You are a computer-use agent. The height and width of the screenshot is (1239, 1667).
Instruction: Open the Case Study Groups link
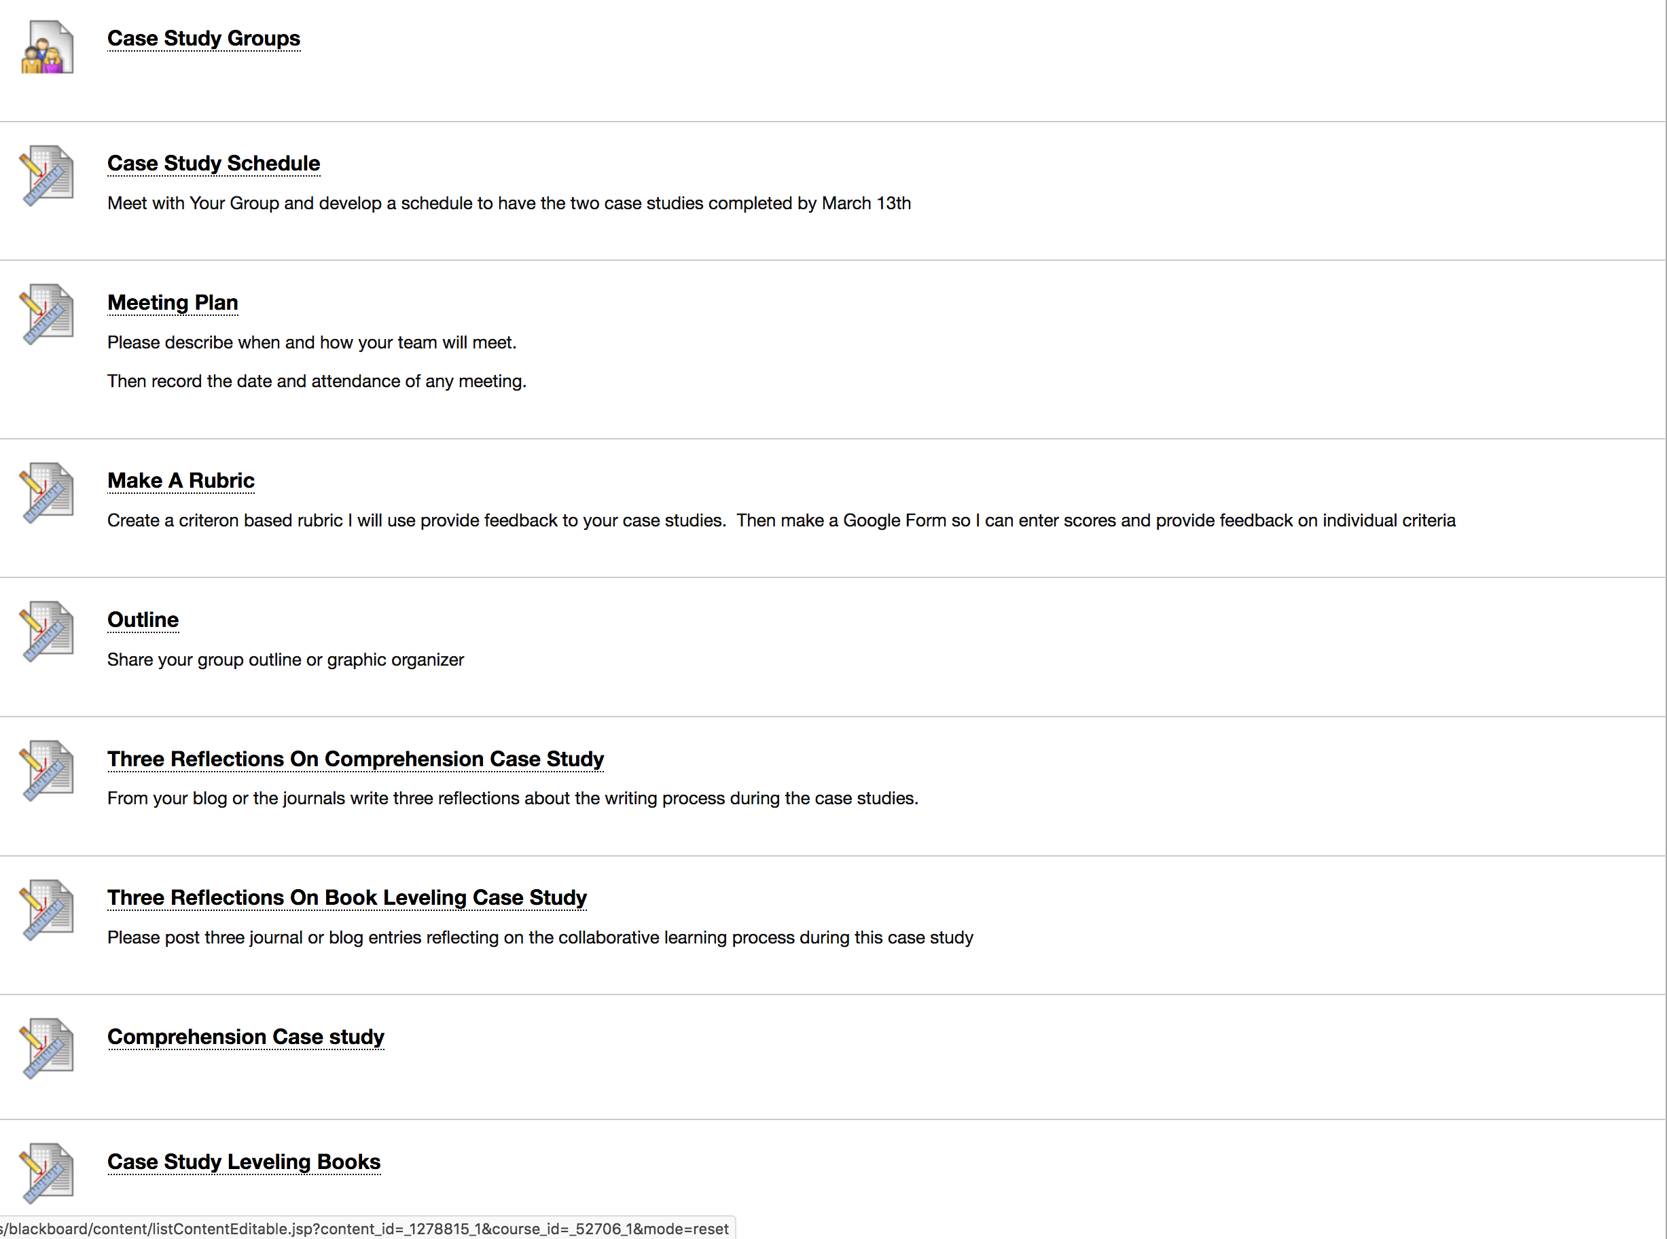pos(203,38)
